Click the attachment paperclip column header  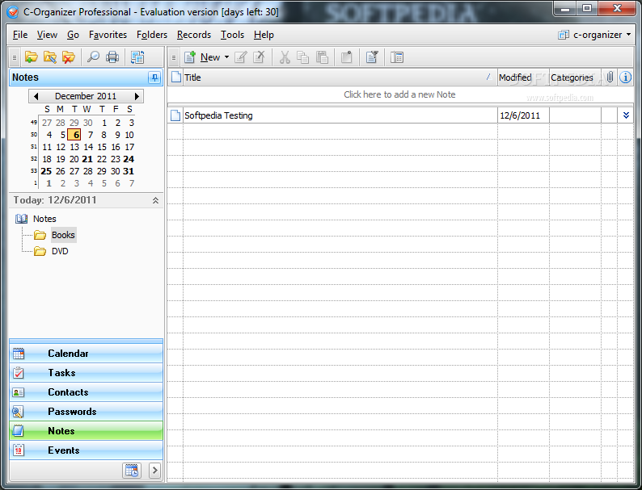[x=610, y=77]
